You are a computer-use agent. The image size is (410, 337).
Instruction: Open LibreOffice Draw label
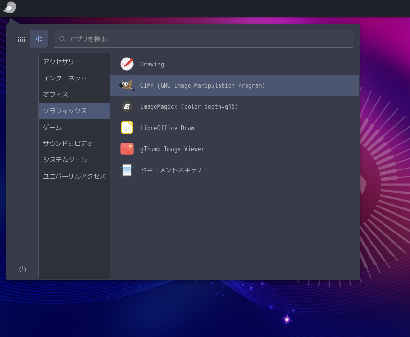[x=167, y=128]
